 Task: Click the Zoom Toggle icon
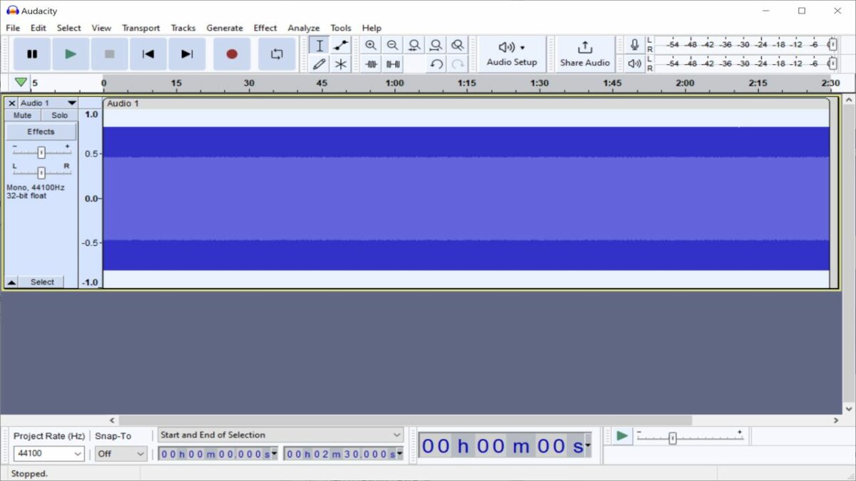pyautogui.click(x=458, y=46)
